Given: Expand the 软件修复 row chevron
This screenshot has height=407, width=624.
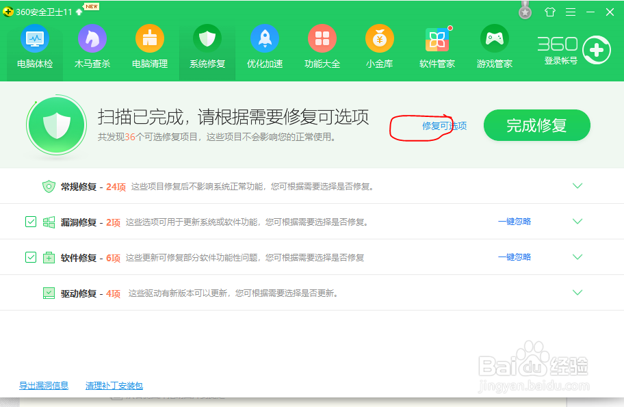Looking at the screenshot, I should 577,257.
